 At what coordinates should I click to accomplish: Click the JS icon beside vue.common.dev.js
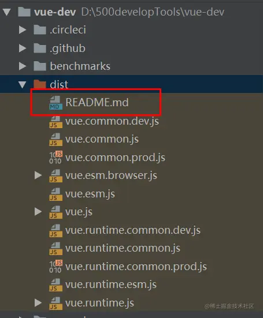coord(55,122)
